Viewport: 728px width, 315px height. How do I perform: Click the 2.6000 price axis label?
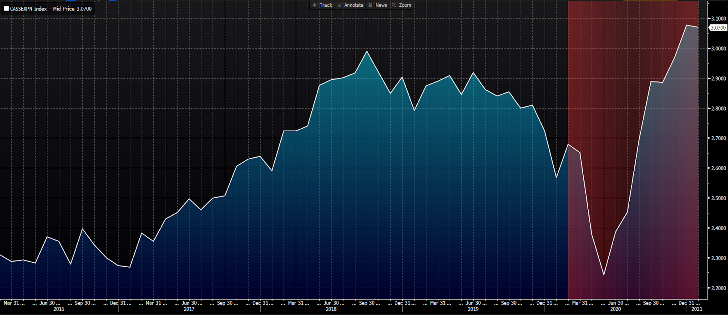click(x=718, y=168)
